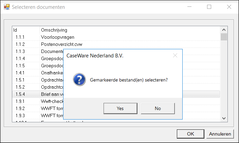This screenshot has width=239, height=143.
Task: Click the Id column header
Action: coord(26,30)
